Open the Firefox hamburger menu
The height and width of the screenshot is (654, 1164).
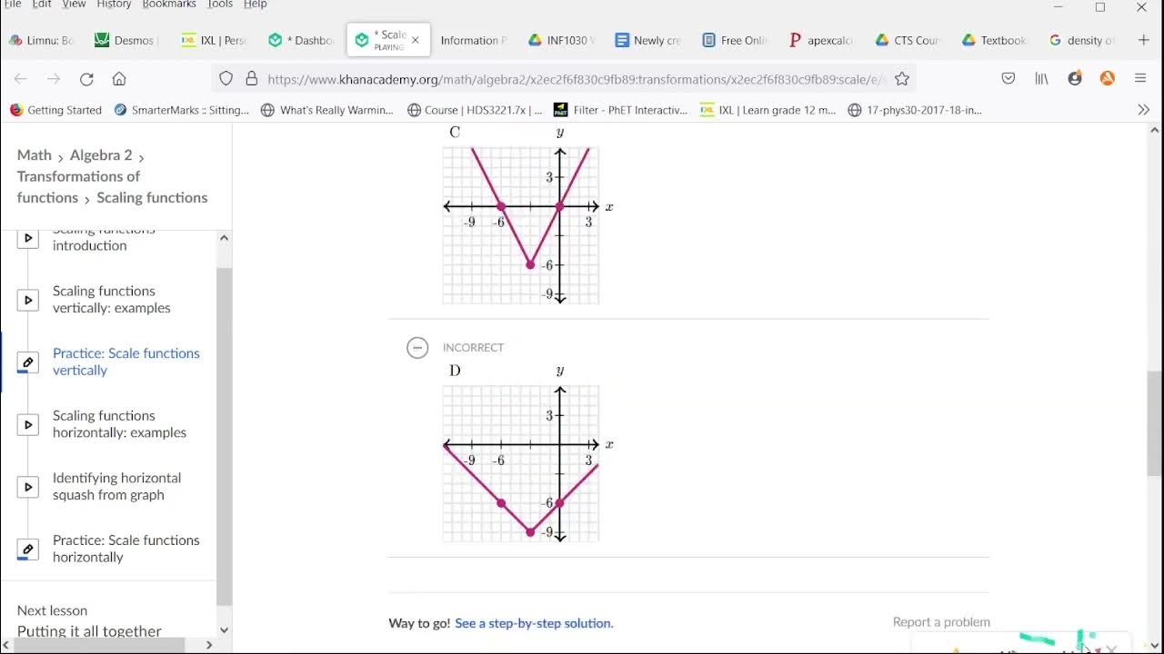(x=1140, y=79)
